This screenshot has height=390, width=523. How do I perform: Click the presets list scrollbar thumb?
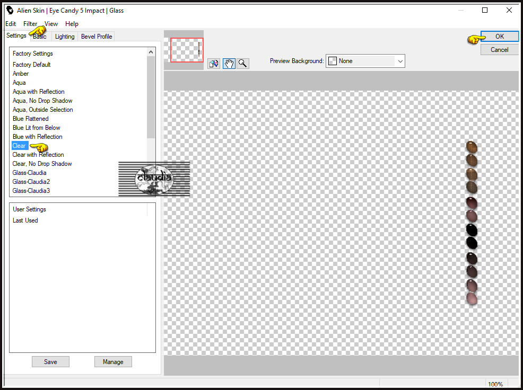click(x=151, y=97)
